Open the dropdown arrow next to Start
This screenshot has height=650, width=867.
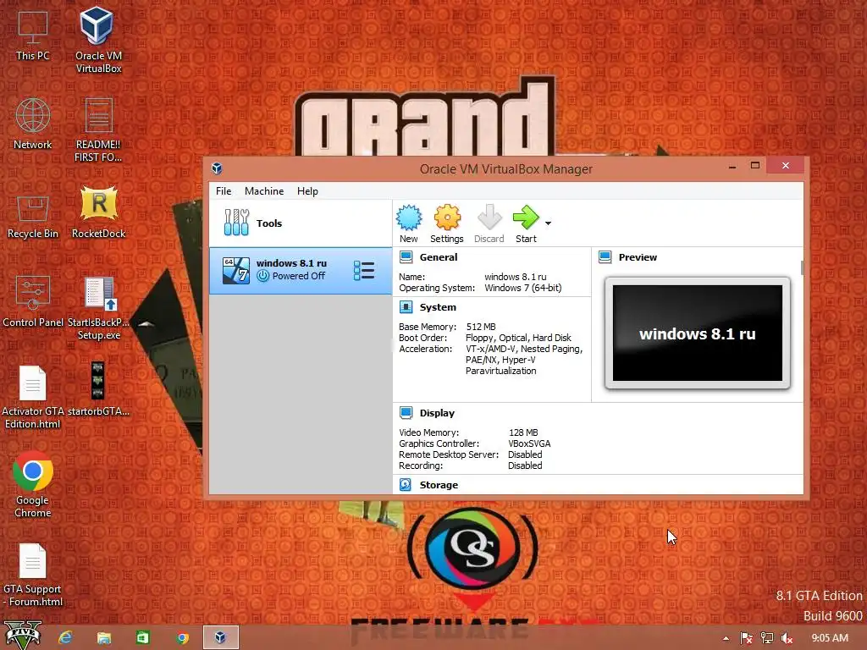coord(548,223)
